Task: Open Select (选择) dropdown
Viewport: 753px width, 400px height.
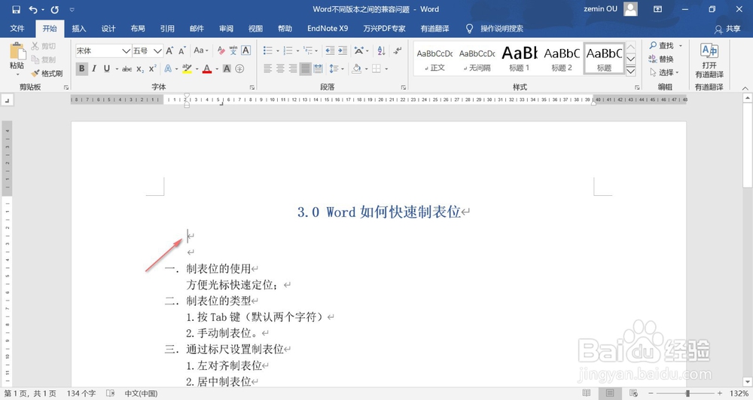Action: (x=664, y=72)
